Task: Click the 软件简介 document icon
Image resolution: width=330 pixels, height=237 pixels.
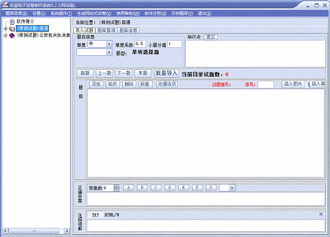Action: (11, 21)
